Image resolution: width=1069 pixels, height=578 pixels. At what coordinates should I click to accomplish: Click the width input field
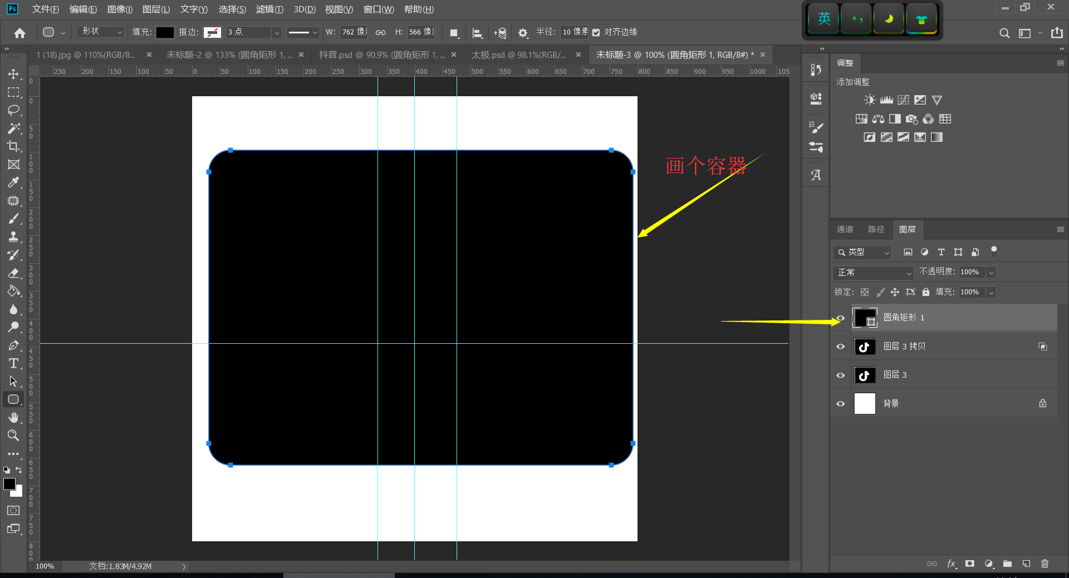click(x=354, y=32)
